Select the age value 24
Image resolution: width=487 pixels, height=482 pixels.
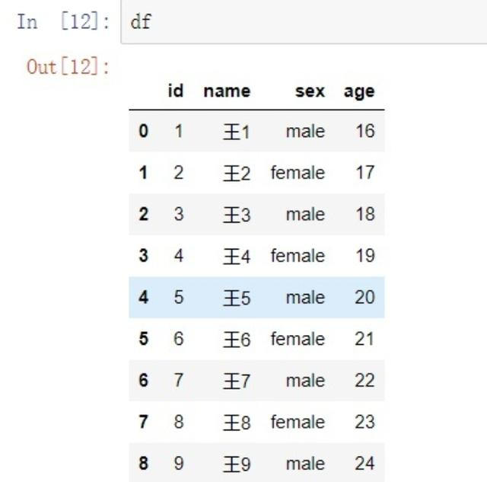pyautogui.click(x=365, y=464)
